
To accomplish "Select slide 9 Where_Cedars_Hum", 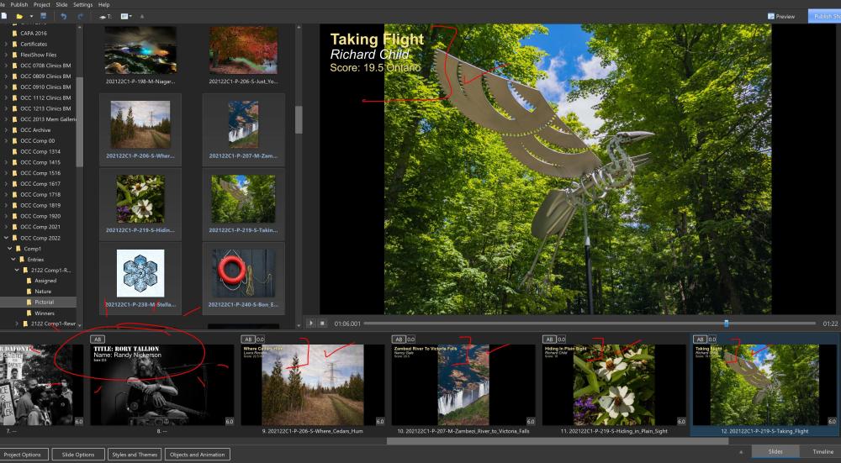I will pyautogui.click(x=313, y=385).
